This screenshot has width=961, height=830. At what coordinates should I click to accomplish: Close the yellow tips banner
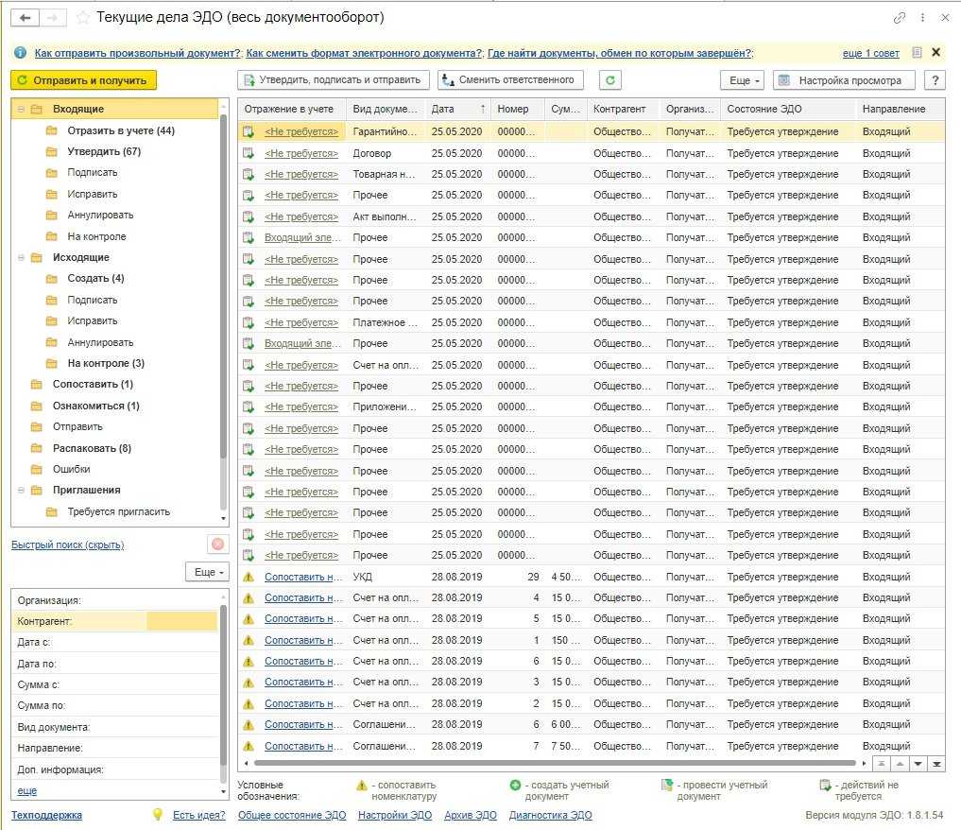click(x=935, y=53)
